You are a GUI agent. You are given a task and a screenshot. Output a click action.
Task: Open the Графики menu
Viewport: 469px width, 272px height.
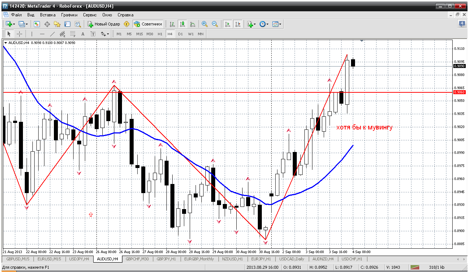(x=69, y=15)
